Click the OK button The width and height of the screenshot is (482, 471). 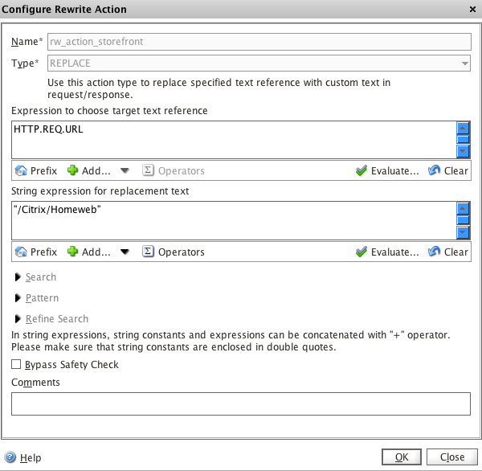tap(402, 457)
